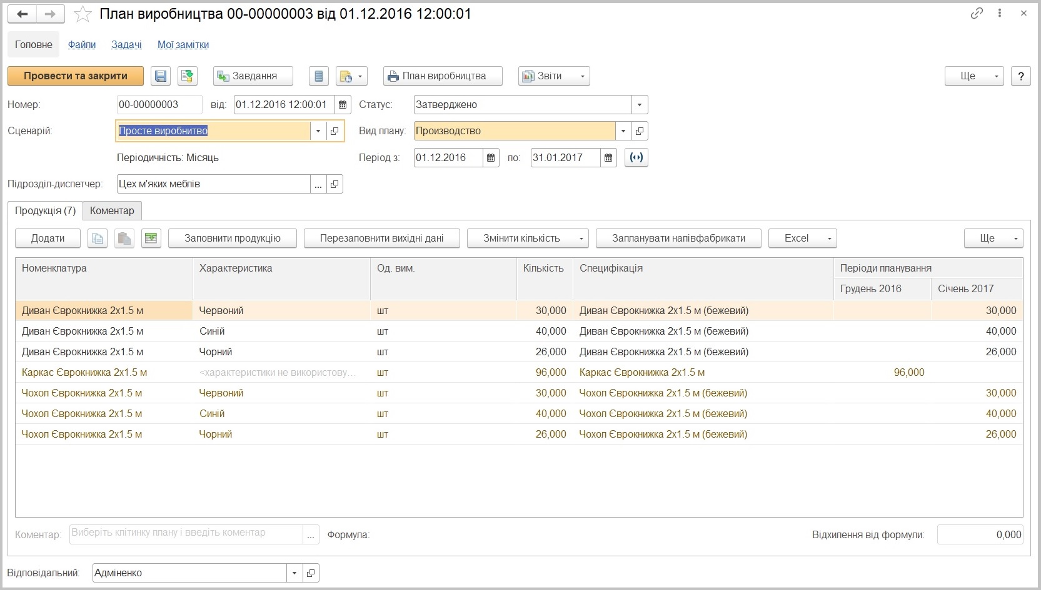Expand the Статус dropdown
Screen dimensions: 1041x590
[x=640, y=105]
